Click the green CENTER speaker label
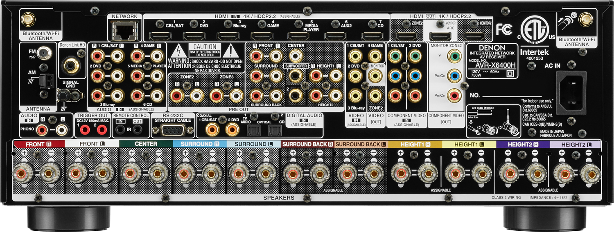The image size is (614, 232). tap(146, 144)
